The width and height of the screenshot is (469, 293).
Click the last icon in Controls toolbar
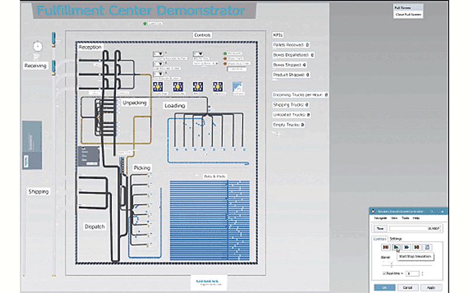(427, 248)
